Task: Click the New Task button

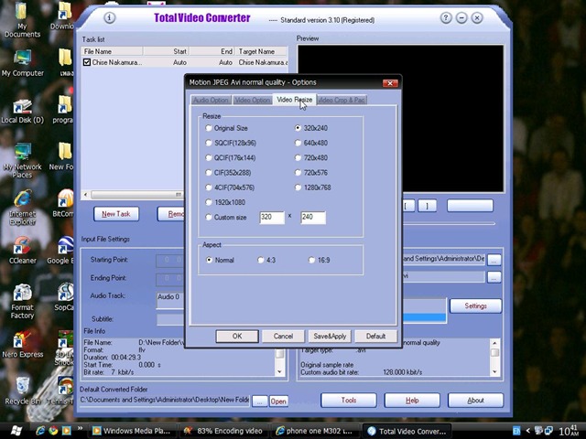Action: click(116, 214)
